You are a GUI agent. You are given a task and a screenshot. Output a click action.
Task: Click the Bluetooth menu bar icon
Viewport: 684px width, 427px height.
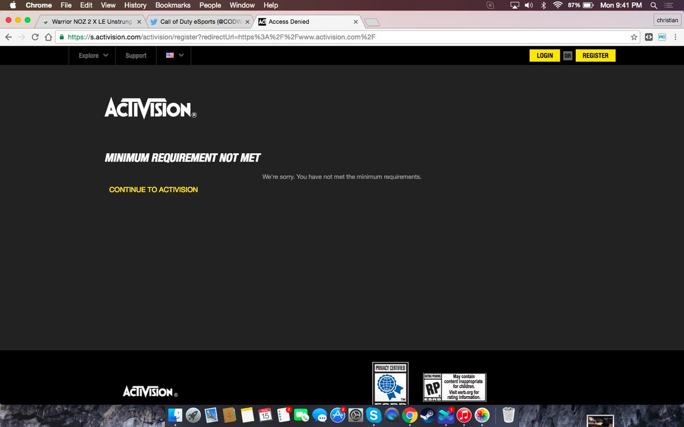click(543, 5)
